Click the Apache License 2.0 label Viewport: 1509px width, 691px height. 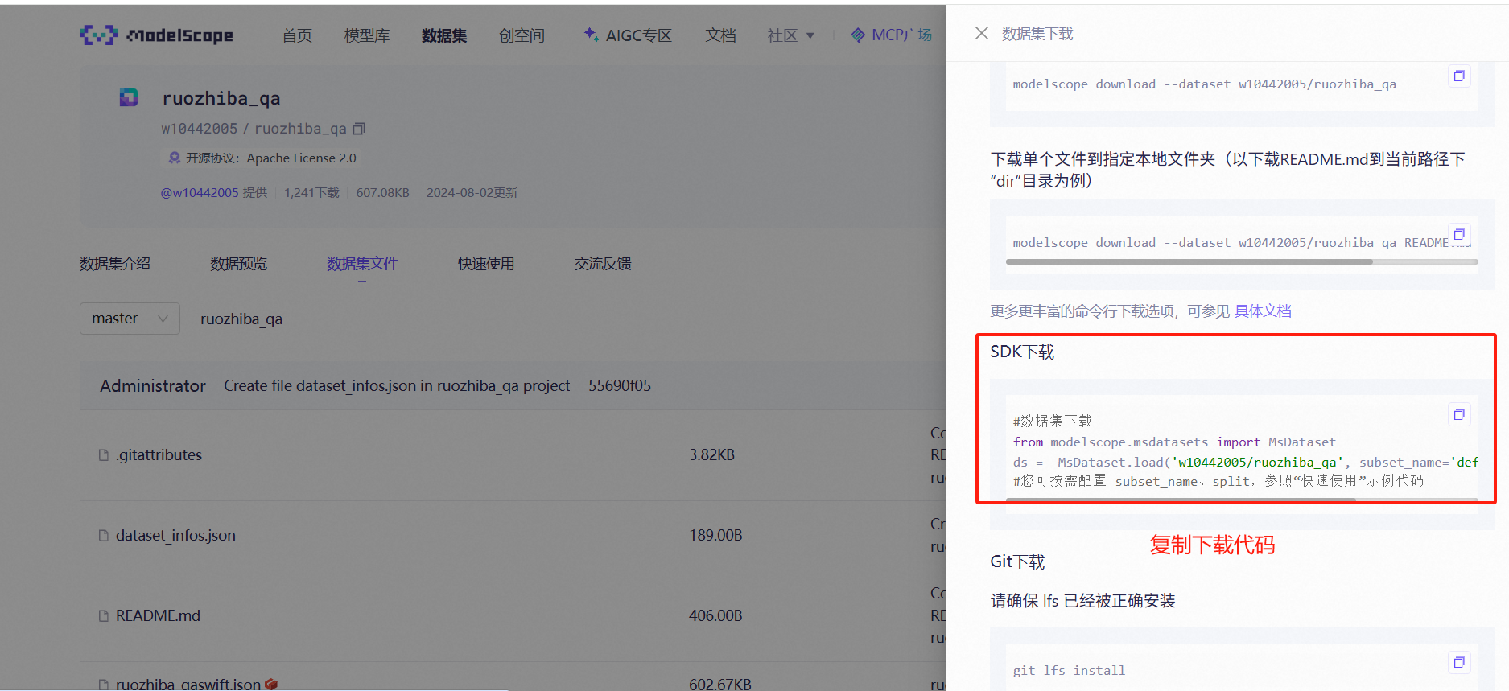(301, 158)
